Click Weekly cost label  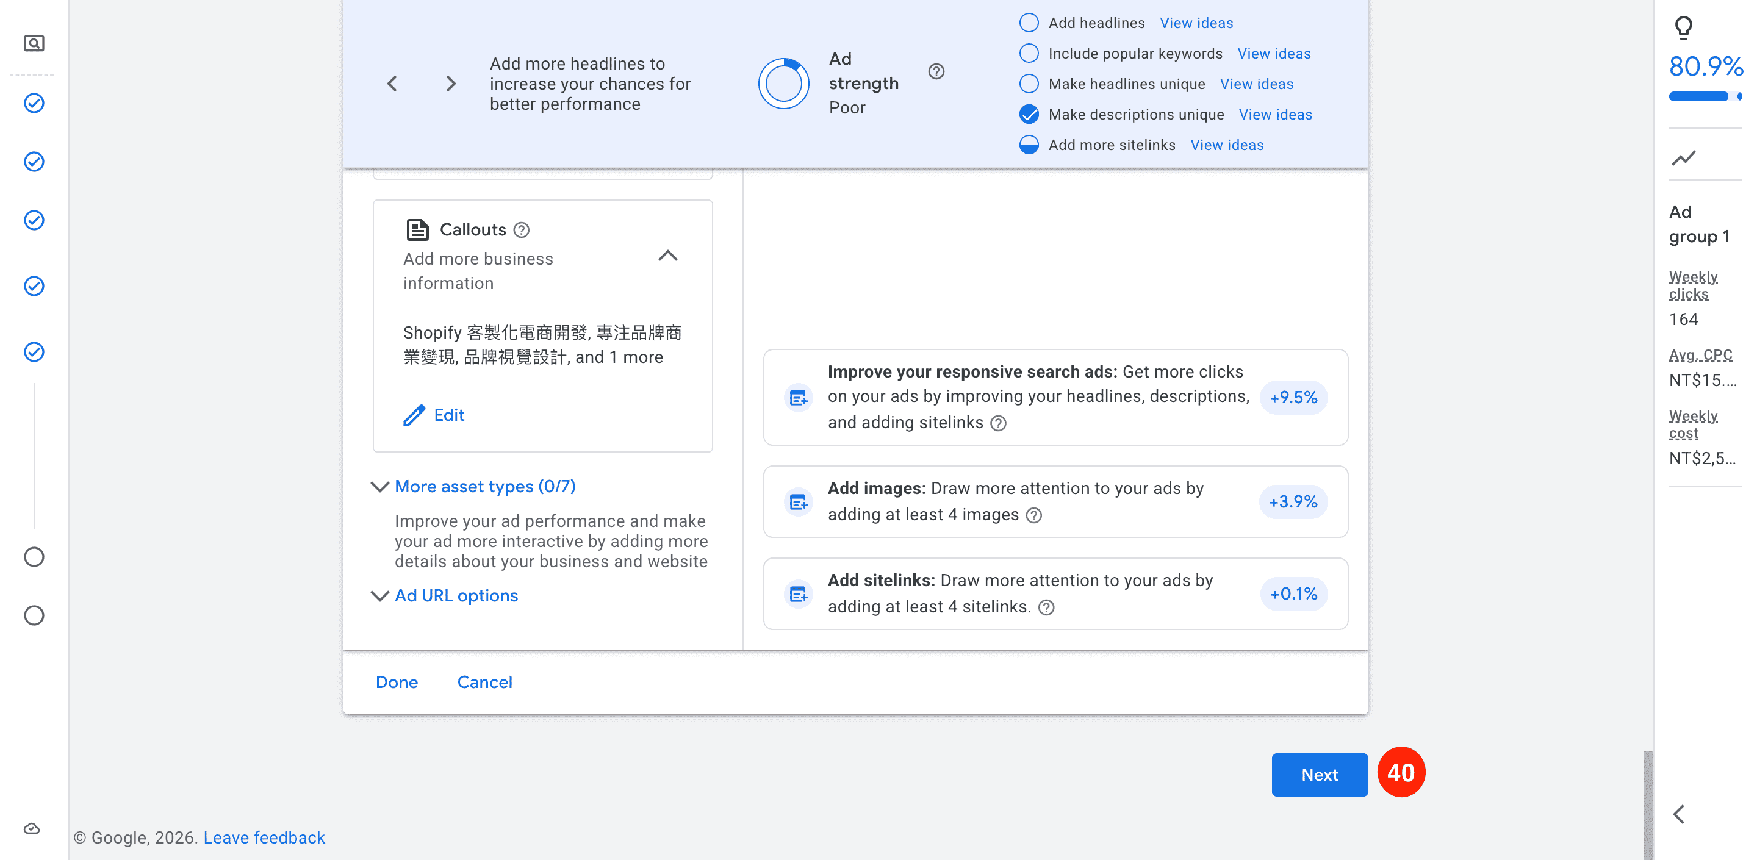pos(1693,425)
